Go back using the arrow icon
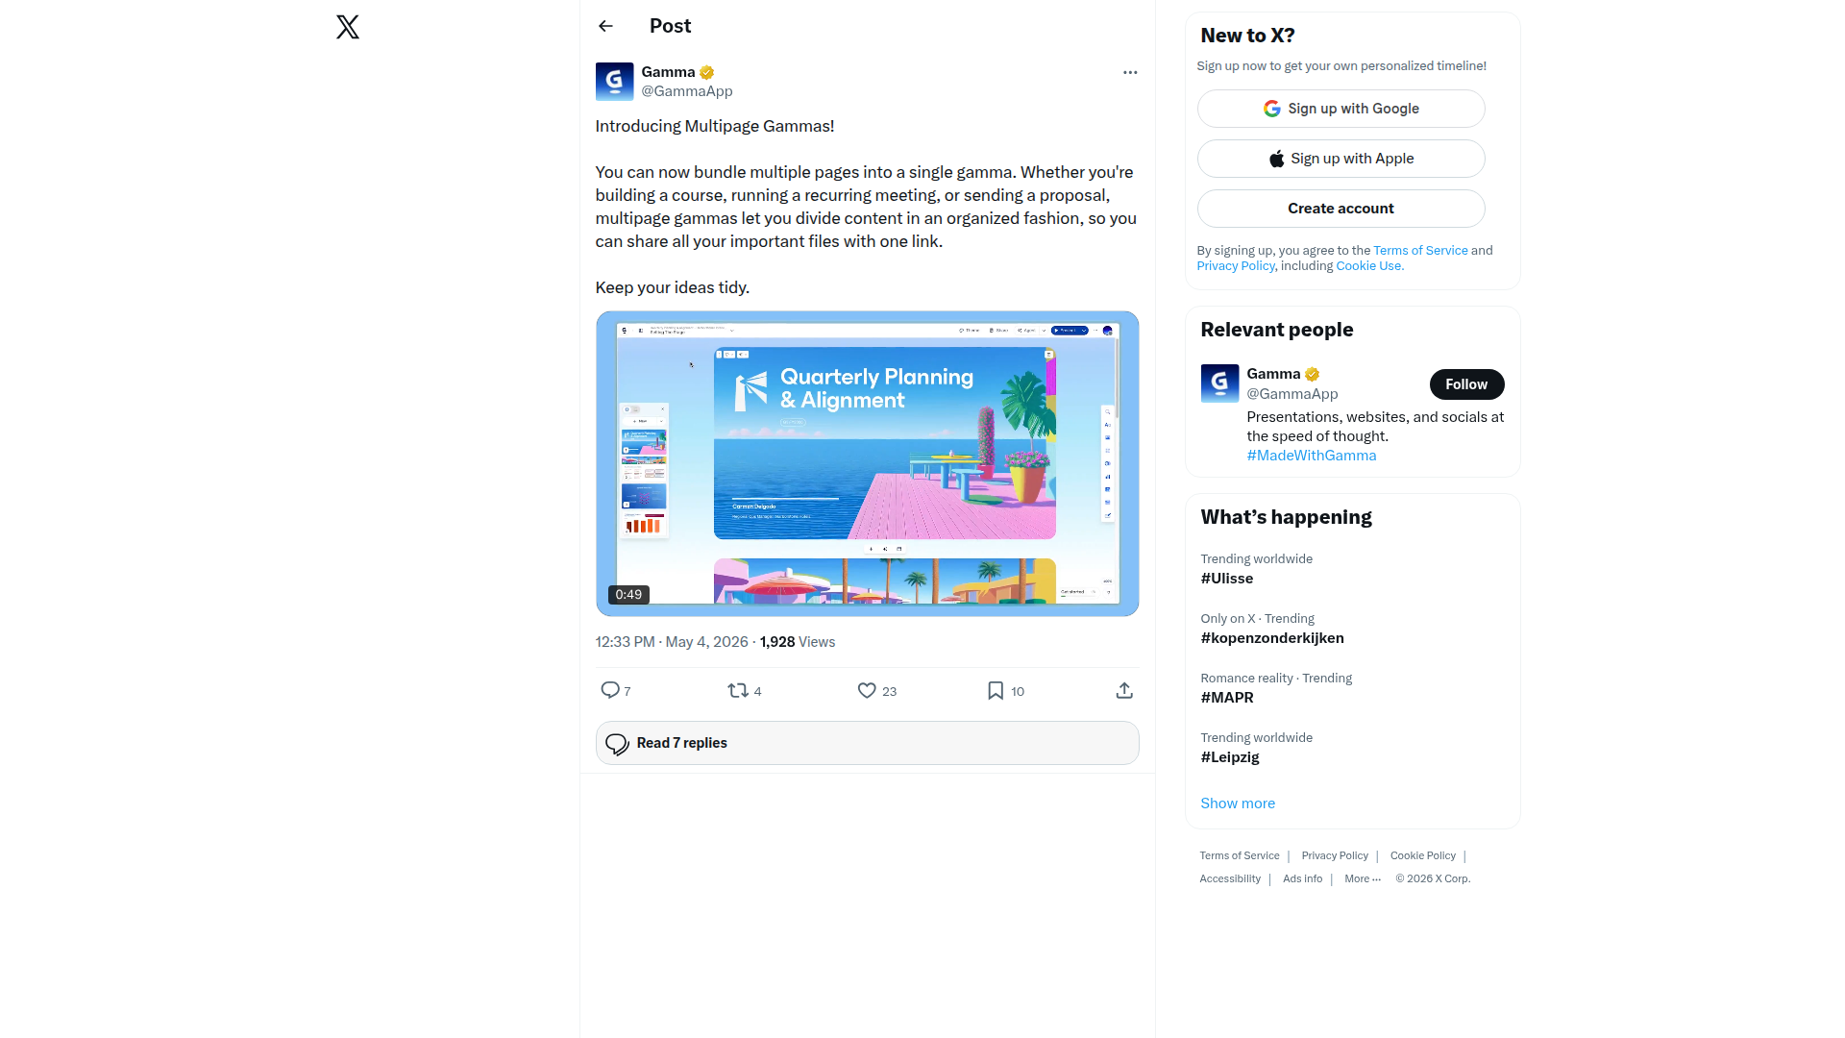This screenshot has height=1038, width=1845. point(605,26)
